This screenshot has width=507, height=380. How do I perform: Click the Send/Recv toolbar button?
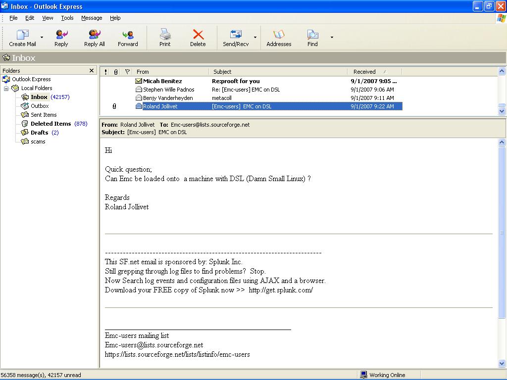(x=236, y=38)
